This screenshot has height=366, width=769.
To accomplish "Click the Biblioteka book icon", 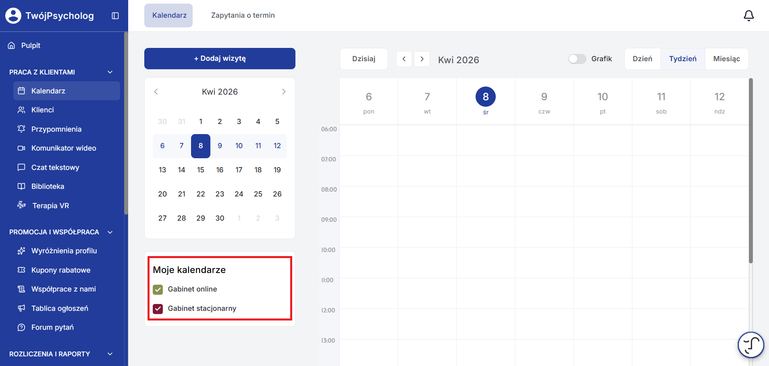I will click(x=21, y=186).
